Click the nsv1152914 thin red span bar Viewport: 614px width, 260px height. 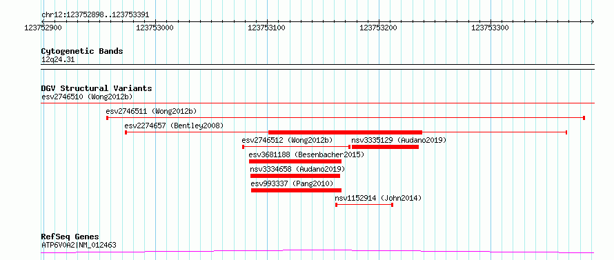pos(364,205)
